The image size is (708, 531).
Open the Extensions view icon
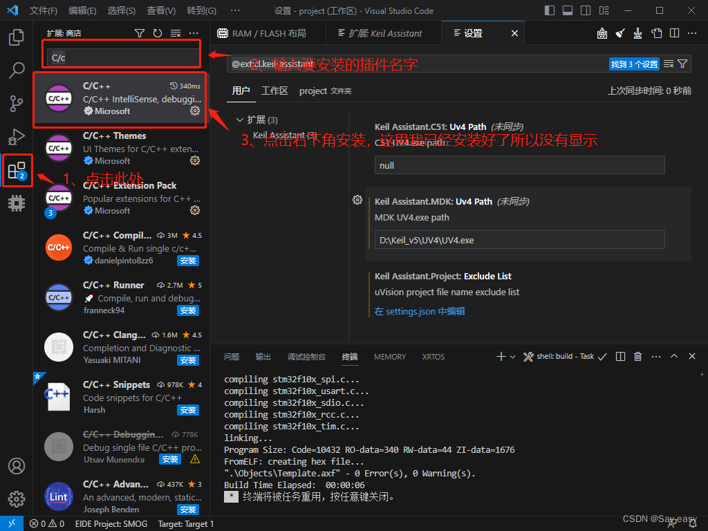click(17, 170)
